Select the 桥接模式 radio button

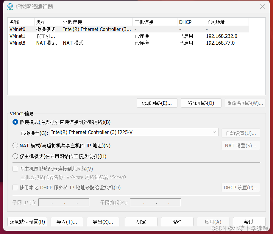click(15, 122)
